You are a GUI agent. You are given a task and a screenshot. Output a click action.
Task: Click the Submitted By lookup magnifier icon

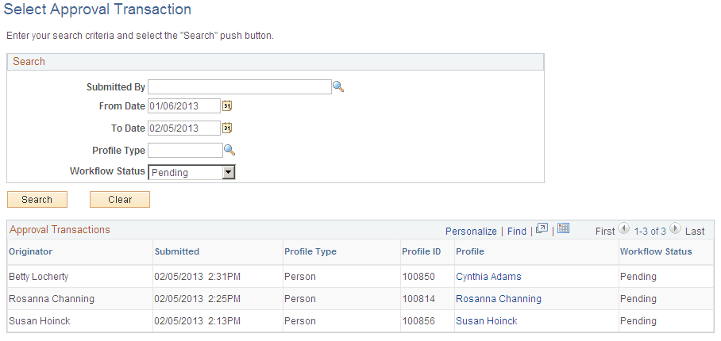[x=338, y=87]
